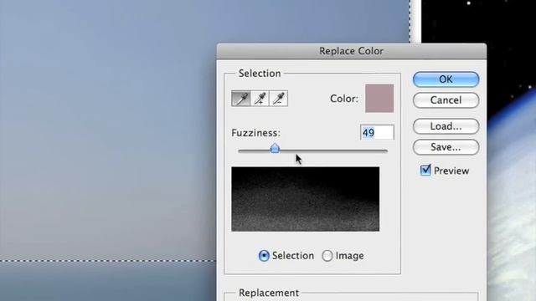Confirm with the OK button
This screenshot has height=301, width=536.
(446, 79)
